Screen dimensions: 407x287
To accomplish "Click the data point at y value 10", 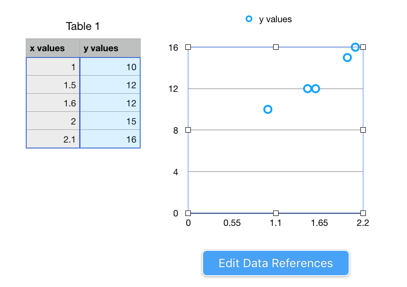I will click(x=268, y=109).
